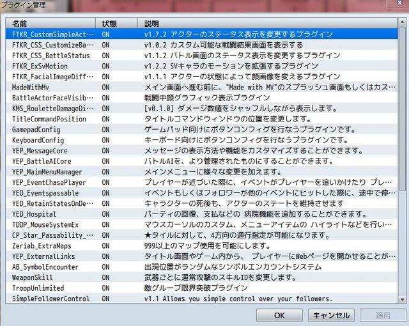Select the KMS_RouletteDamageDi plugin row
This screenshot has height=326, width=409.
click(202, 109)
